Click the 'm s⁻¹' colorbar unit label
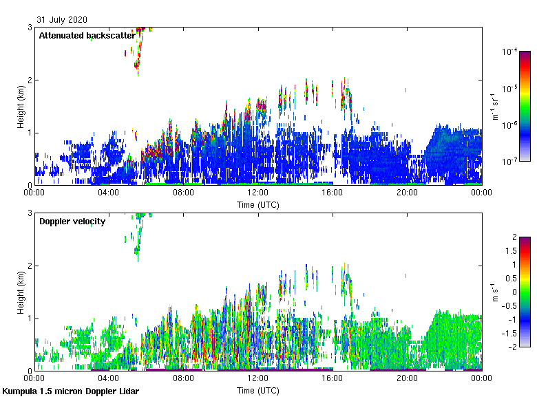Image resolution: width=537 pixels, height=399 pixels. tap(494, 292)
